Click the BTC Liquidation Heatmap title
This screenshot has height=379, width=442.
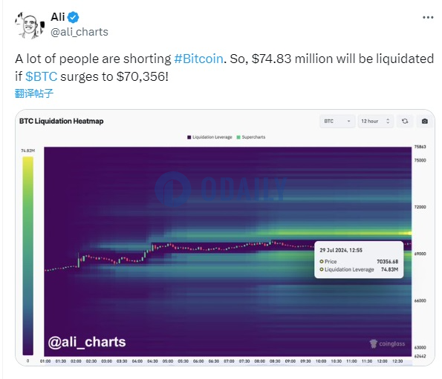click(62, 121)
